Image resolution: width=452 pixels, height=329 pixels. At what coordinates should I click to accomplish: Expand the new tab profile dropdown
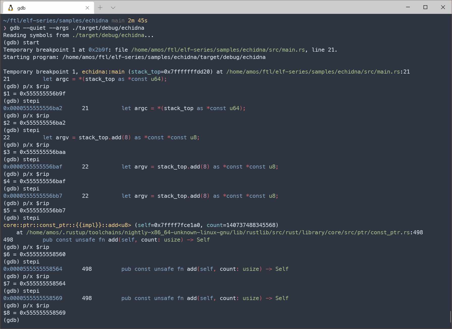tap(113, 8)
